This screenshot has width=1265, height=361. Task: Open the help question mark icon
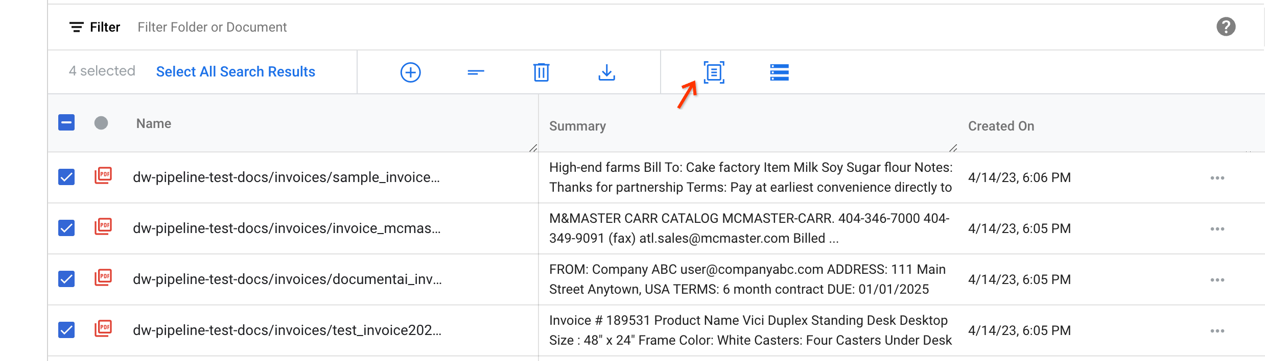tap(1226, 27)
